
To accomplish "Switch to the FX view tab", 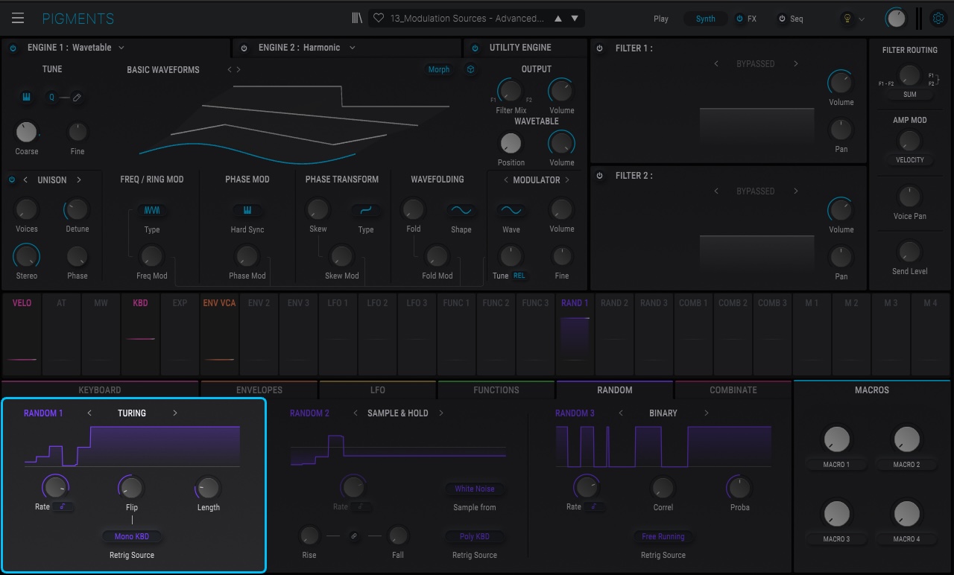I will 746,19.
